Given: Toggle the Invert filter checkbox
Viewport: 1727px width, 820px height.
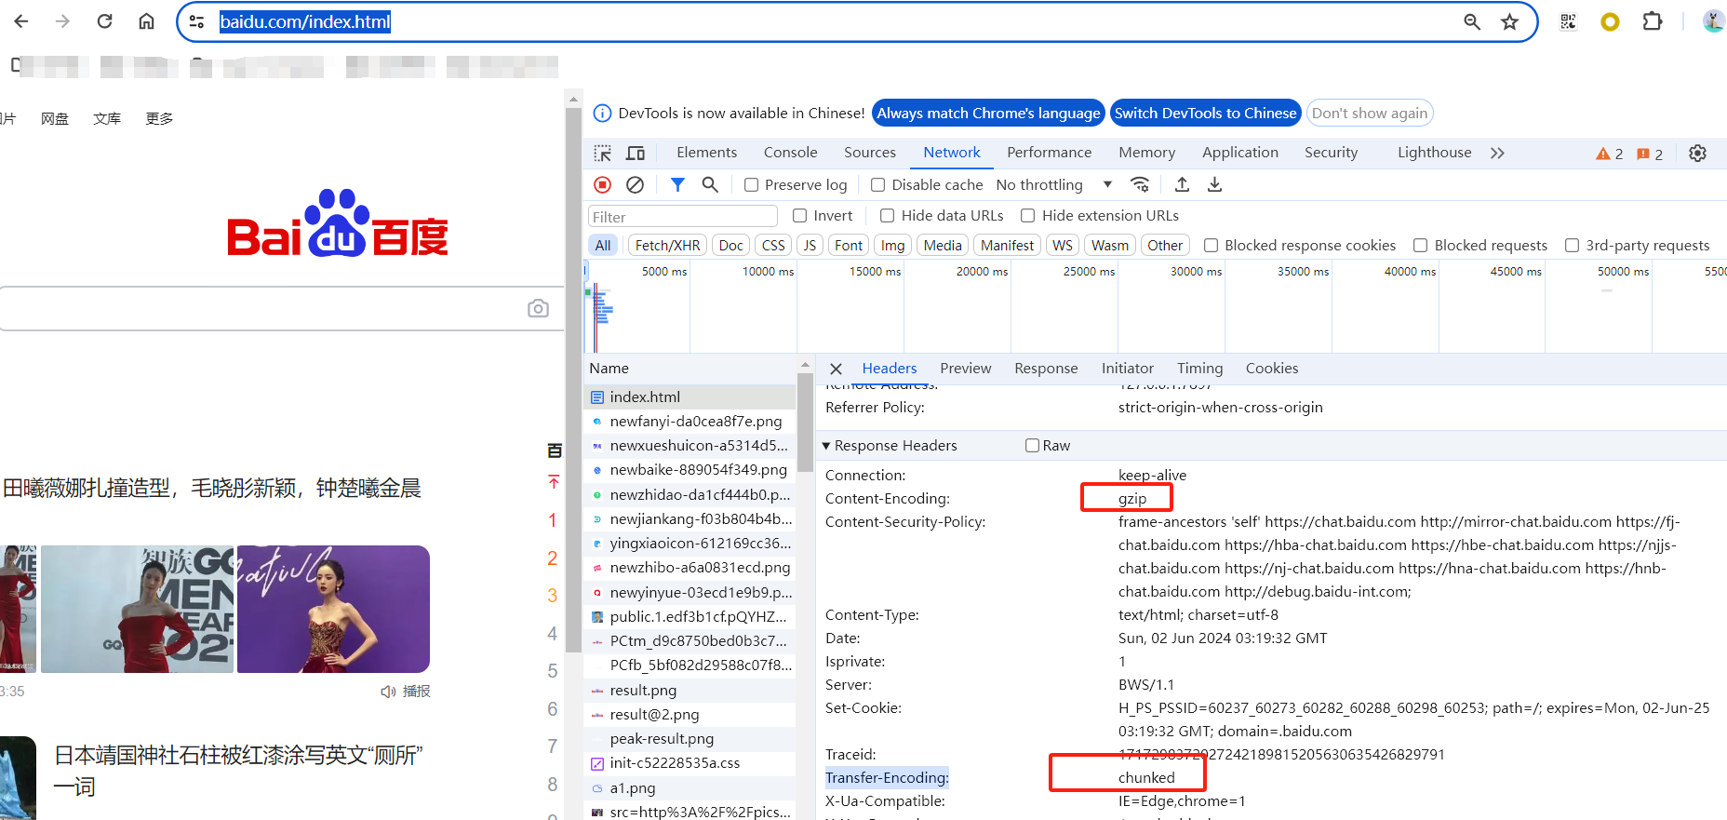Looking at the screenshot, I should point(799,216).
